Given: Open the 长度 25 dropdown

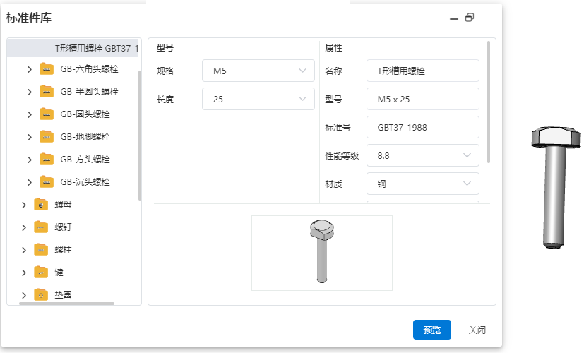Looking at the screenshot, I should [258, 99].
